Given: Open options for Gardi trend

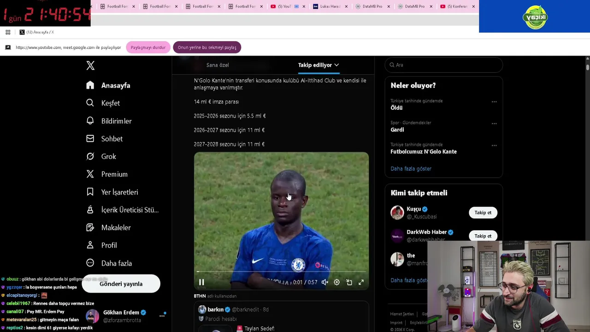Looking at the screenshot, I should tap(494, 124).
